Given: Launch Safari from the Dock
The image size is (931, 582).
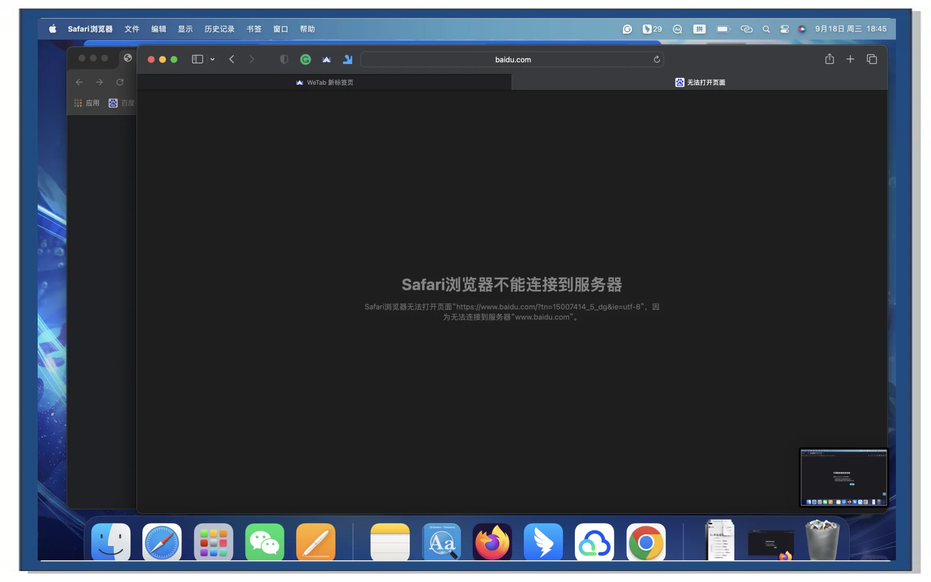Looking at the screenshot, I should [x=162, y=542].
